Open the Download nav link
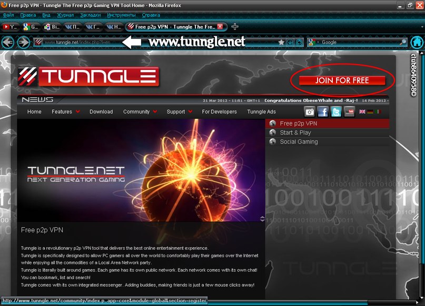 click(101, 111)
